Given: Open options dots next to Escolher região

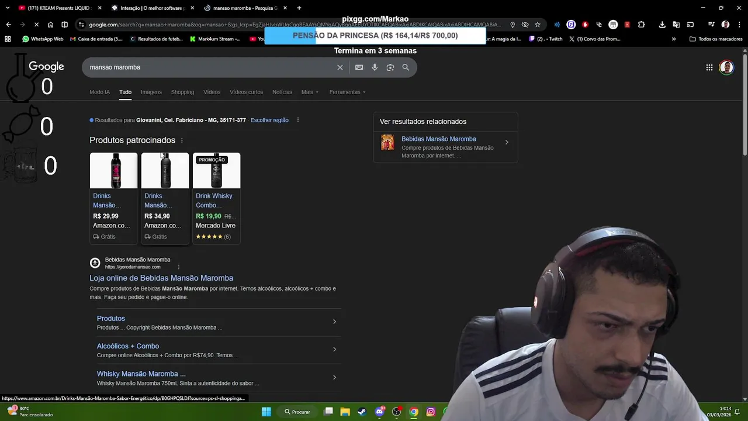Looking at the screenshot, I should 297,120.
